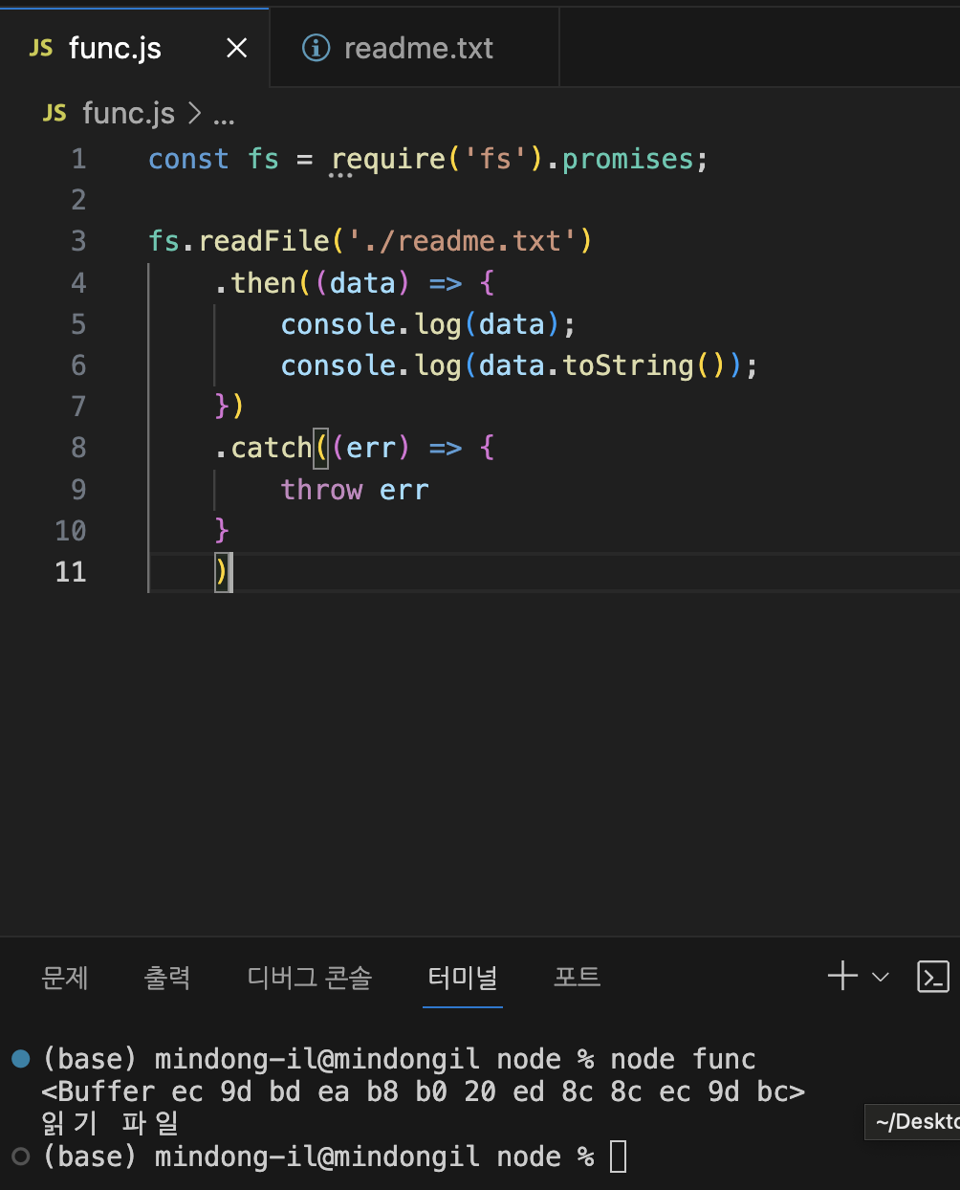Click the terminal prompt input cursor
Screen dimensions: 960x1190
tap(619, 1157)
